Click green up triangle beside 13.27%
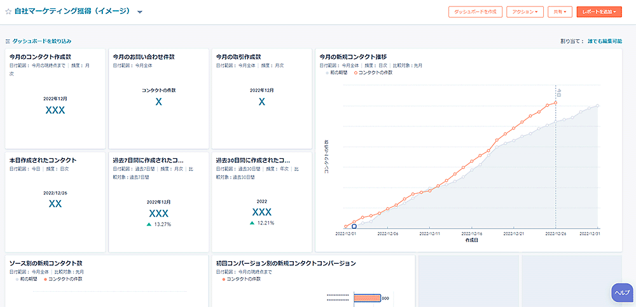Viewport: 636px width, 307px height. (x=149, y=224)
